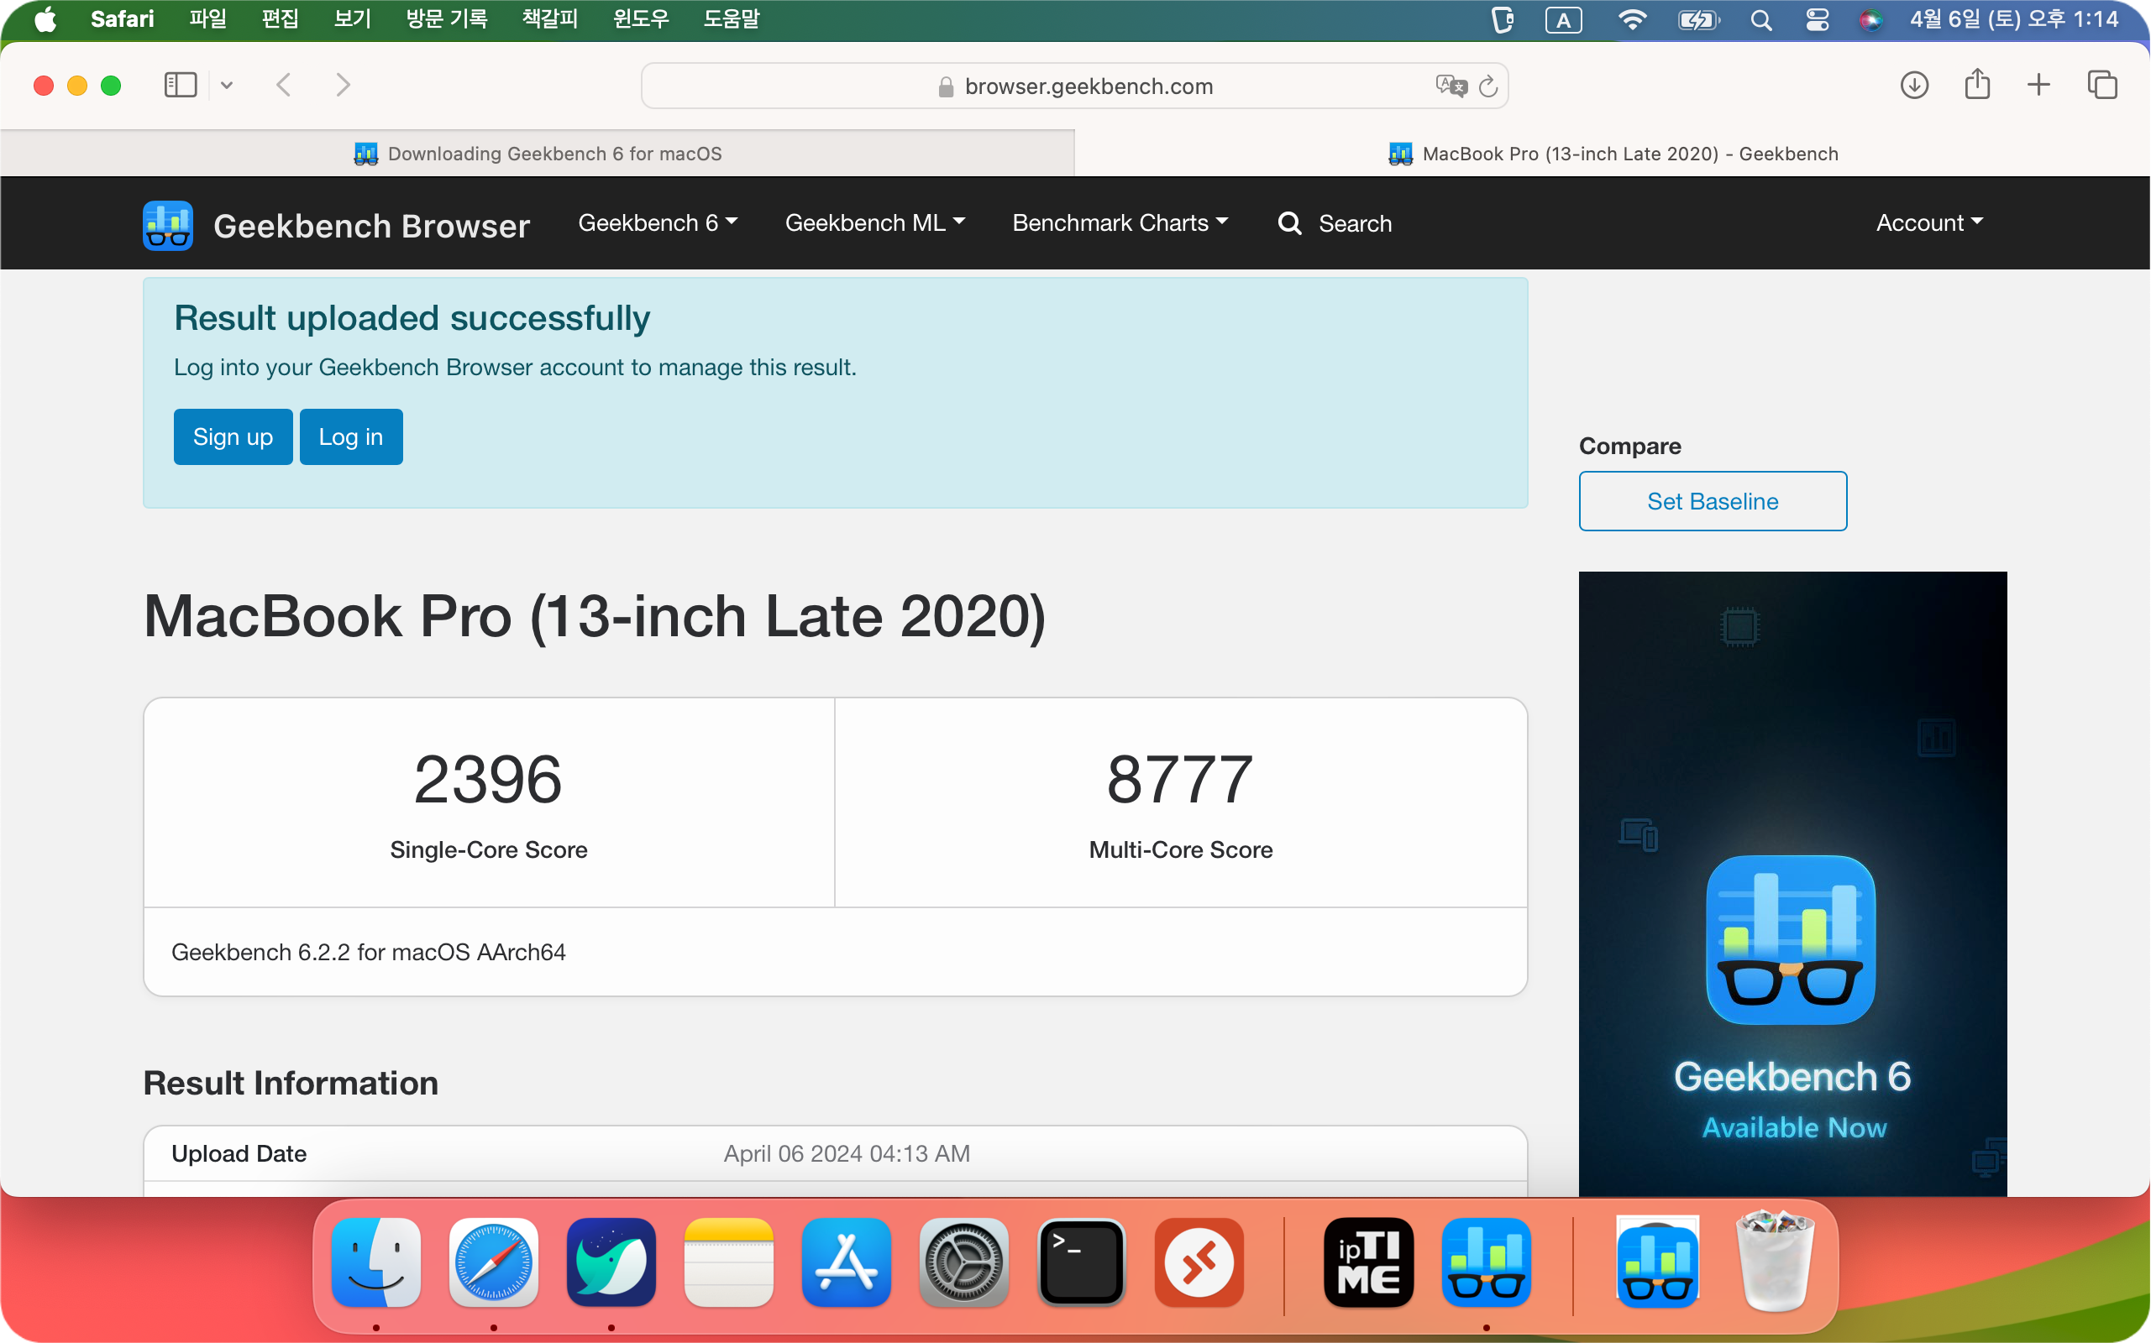2151x1343 pixels.
Task: Open the Share icon in Safari toolbar
Action: [1978, 85]
